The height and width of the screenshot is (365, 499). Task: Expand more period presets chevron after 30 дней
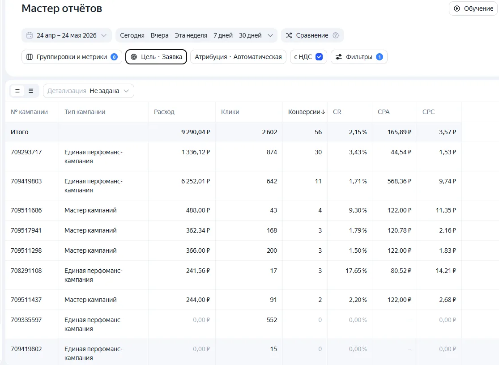pos(270,35)
